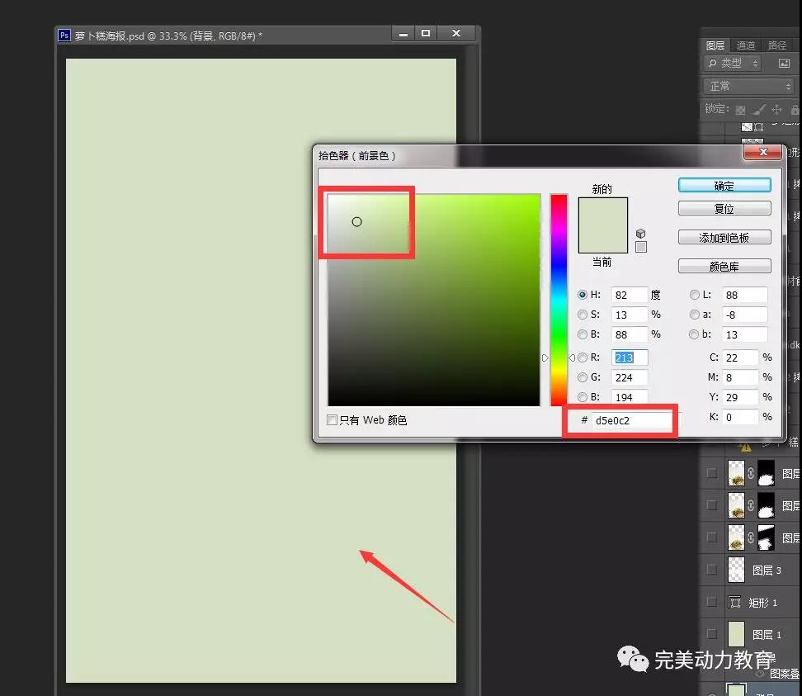
Task: Select the G green radio button
Action: pyautogui.click(x=583, y=377)
